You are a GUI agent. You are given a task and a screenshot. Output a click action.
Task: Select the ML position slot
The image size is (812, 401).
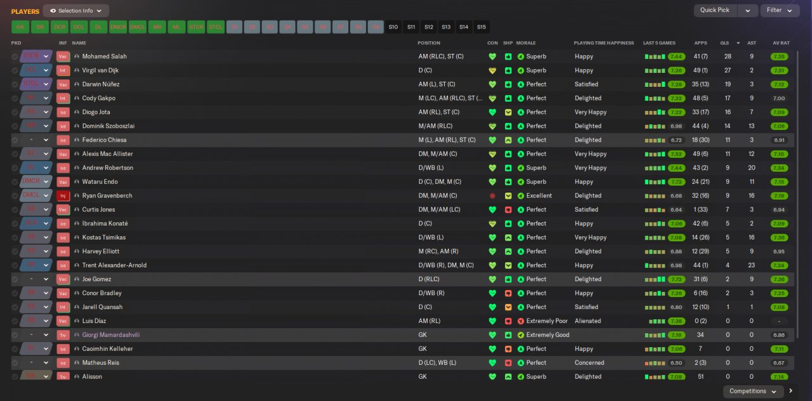pyautogui.click(x=176, y=27)
